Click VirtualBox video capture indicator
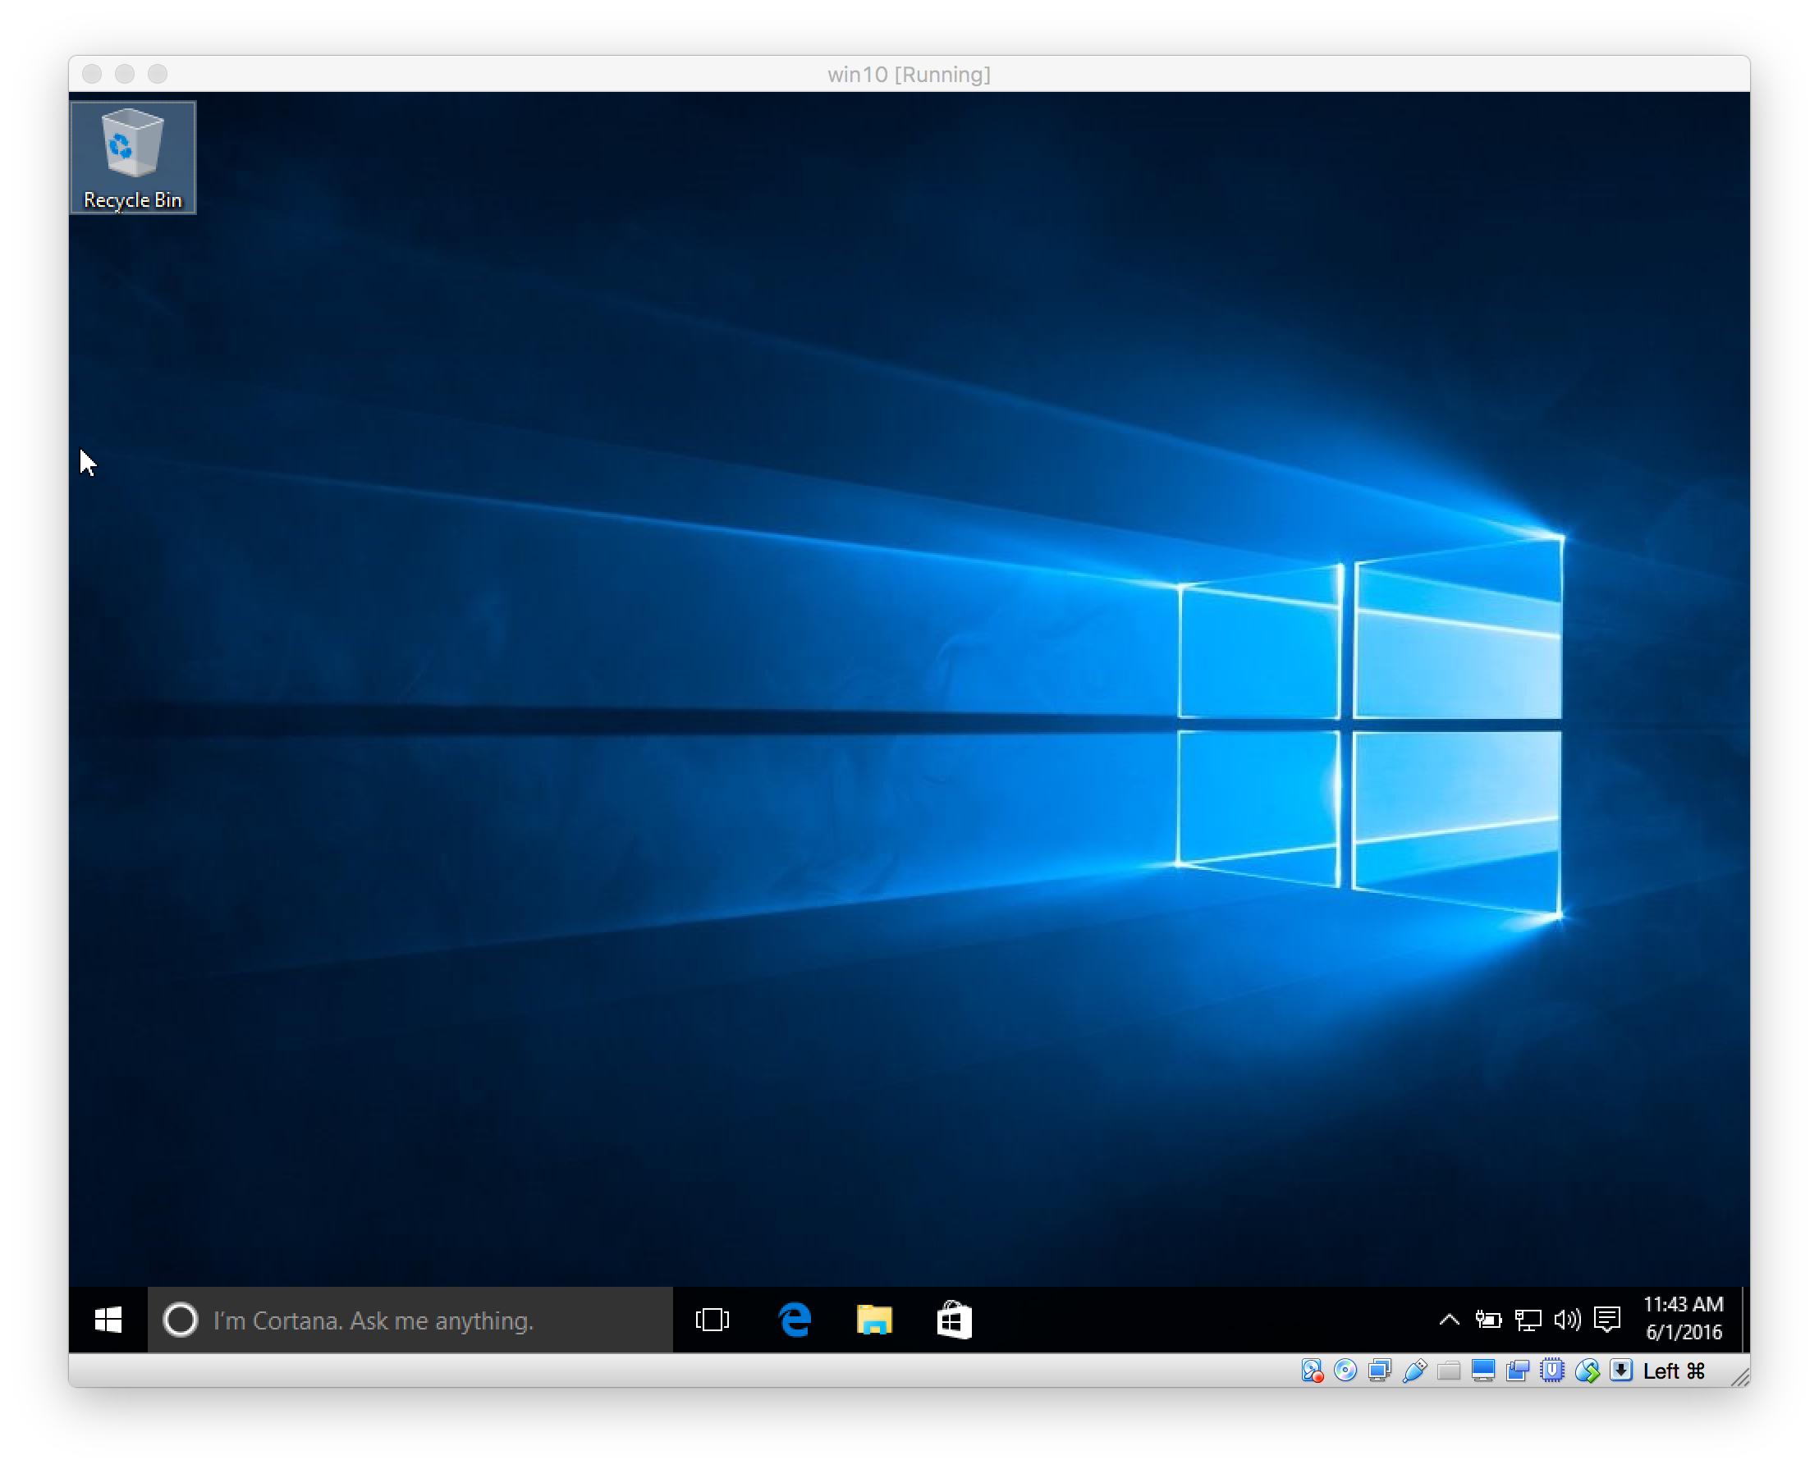This screenshot has height=1469, width=1819. tap(1518, 1370)
